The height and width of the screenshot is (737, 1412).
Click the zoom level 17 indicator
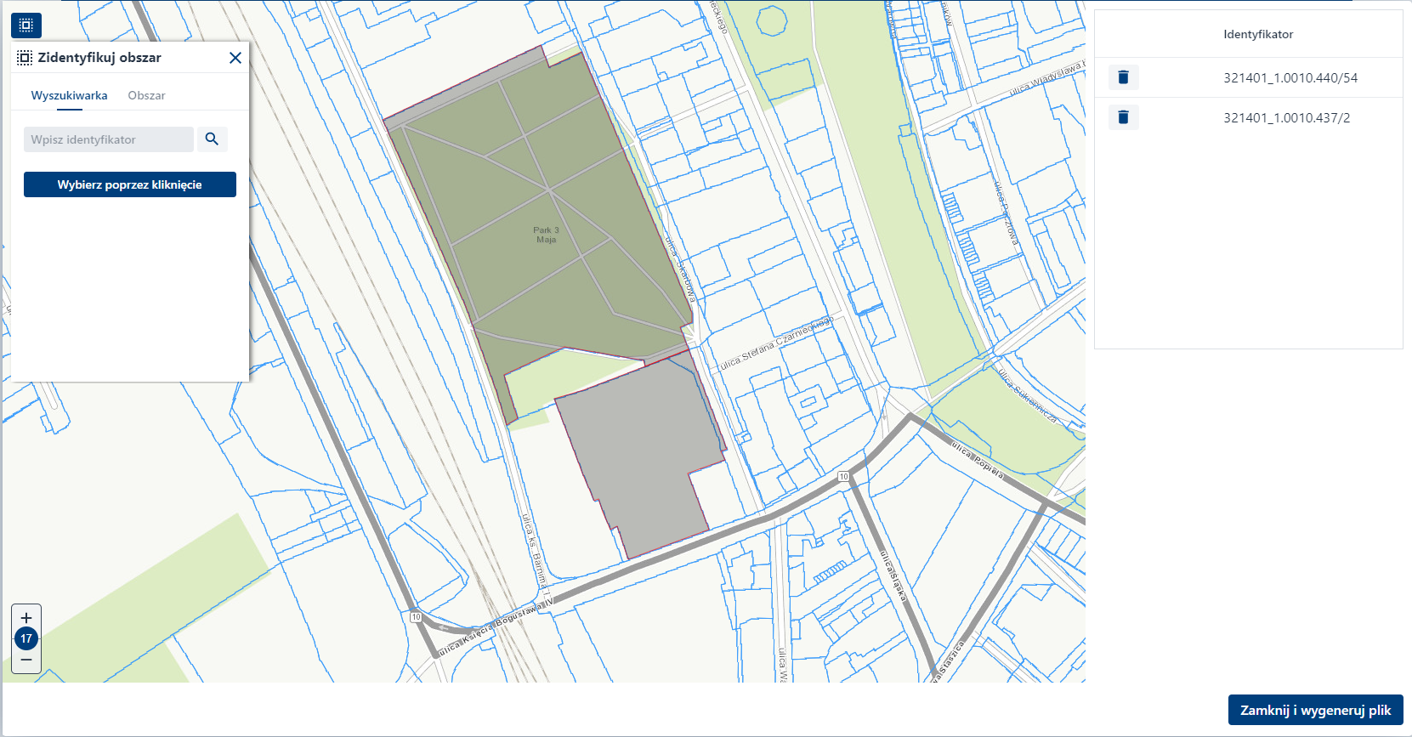click(x=26, y=638)
